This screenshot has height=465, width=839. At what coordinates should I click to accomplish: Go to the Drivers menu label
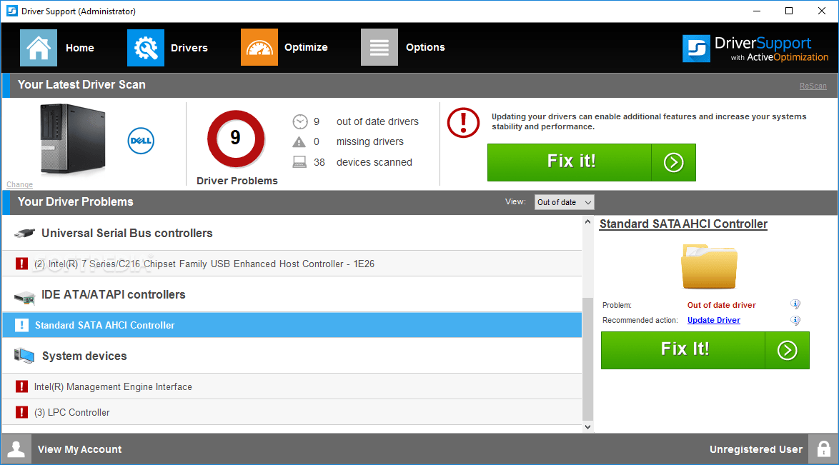pos(189,48)
